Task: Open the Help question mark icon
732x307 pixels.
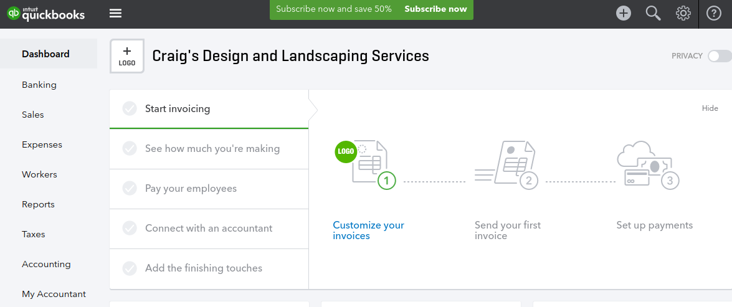Action: (714, 14)
